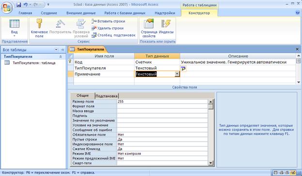
Task: Undo the last action
Action: [x=25, y=5]
